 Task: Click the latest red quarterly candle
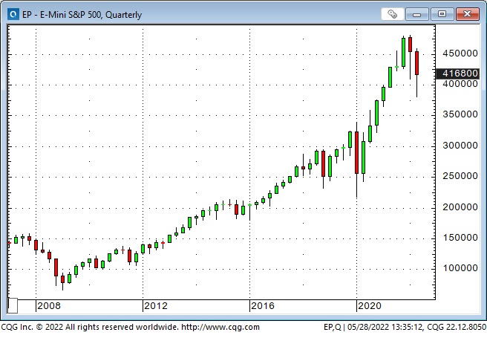tap(416, 63)
